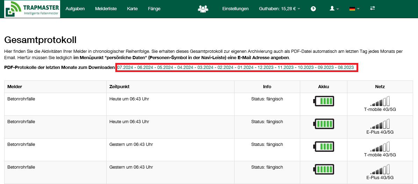Select Fänge in navigation bar

[x=154, y=9]
